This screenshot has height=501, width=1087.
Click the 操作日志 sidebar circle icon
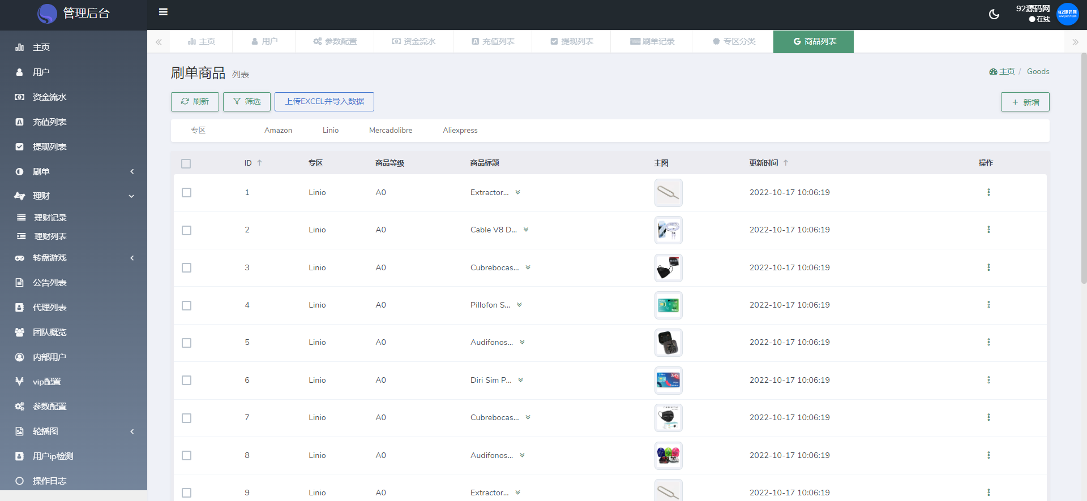(20, 481)
